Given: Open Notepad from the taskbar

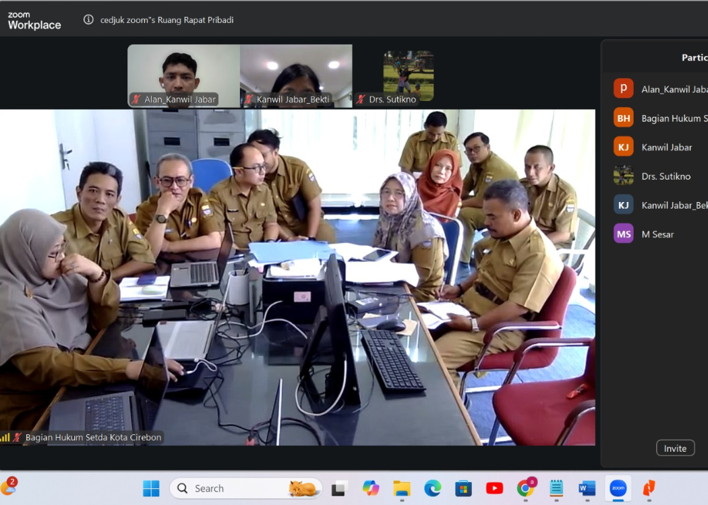Looking at the screenshot, I should [556, 488].
